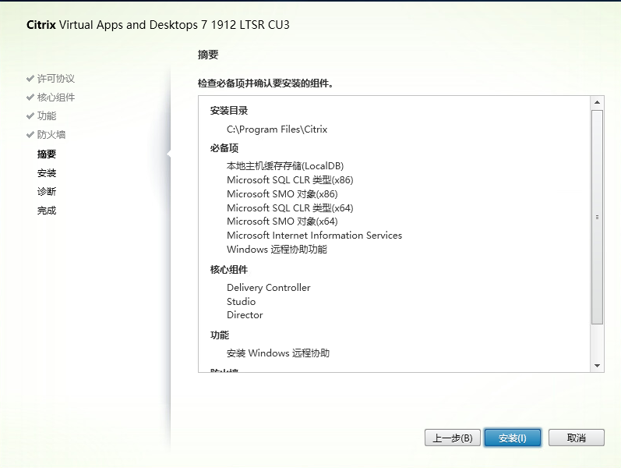Viewport: 621px width, 468px height.
Task: Select Delivery Controller in core components
Action: 268,288
